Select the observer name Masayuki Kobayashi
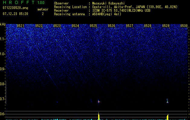 point(108,3)
